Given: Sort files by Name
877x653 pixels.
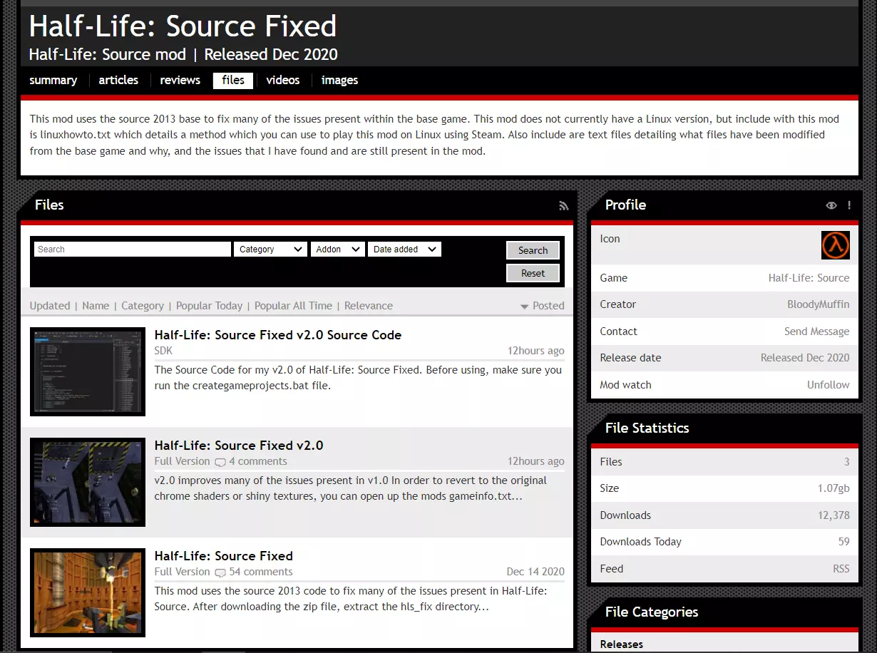Looking at the screenshot, I should point(96,306).
